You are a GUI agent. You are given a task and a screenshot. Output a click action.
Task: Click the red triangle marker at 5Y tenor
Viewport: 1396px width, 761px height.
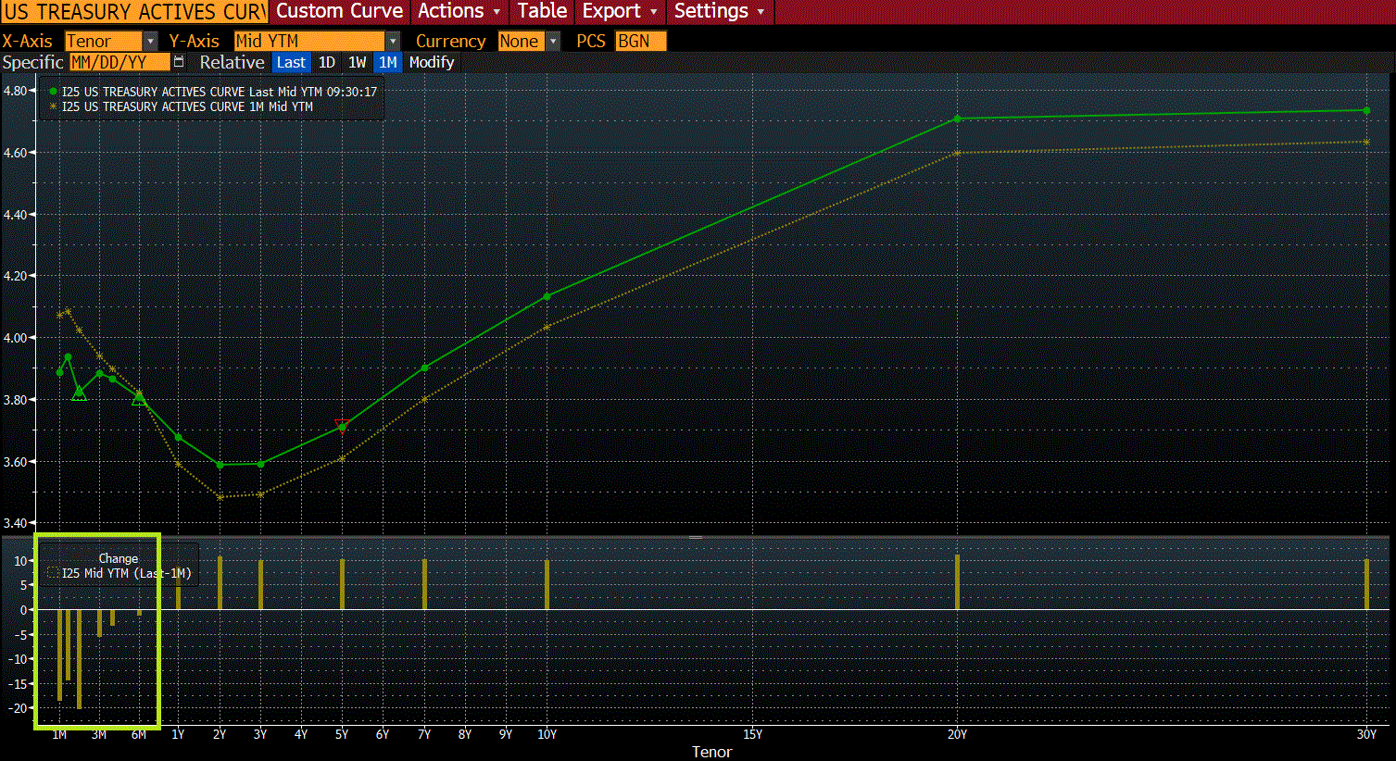coord(341,426)
